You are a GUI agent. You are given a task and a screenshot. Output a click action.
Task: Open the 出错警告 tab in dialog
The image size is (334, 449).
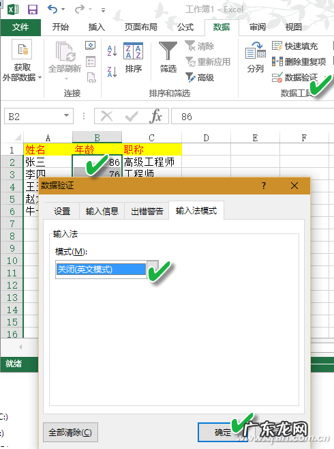click(147, 211)
